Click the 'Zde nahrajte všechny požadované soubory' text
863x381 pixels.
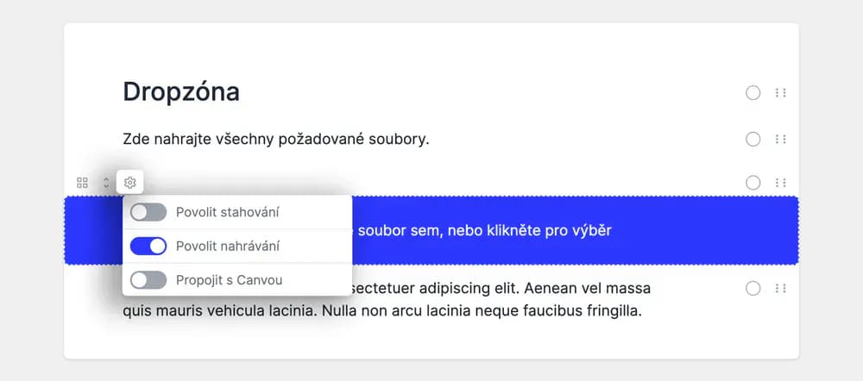(276, 138)
